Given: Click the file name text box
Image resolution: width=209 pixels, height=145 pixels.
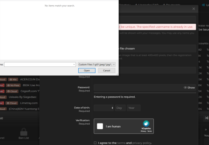Looking at the screenshot, I should pos(40,65).
